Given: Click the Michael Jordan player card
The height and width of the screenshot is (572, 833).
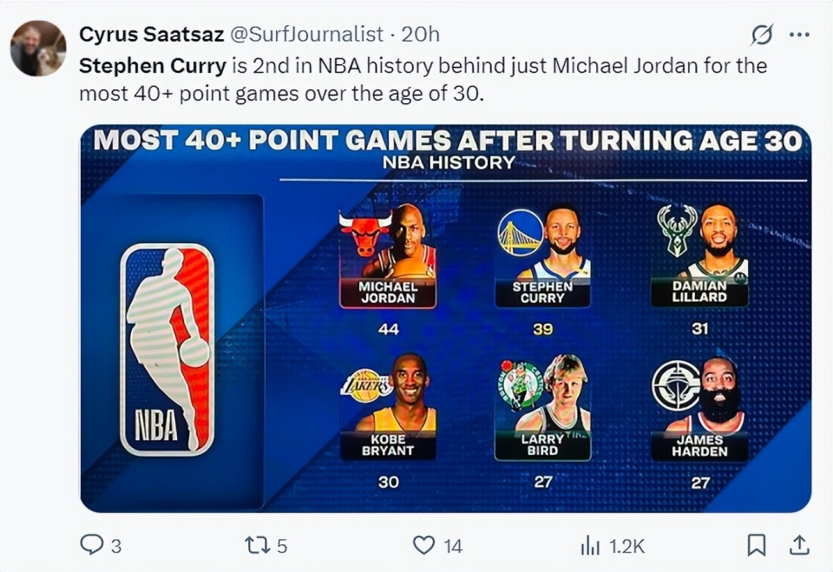Looking at the screenshot, I should tap(388, 257).
